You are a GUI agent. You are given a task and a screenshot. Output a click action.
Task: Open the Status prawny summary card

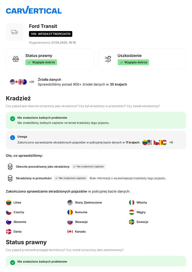(x=50, y=59)
